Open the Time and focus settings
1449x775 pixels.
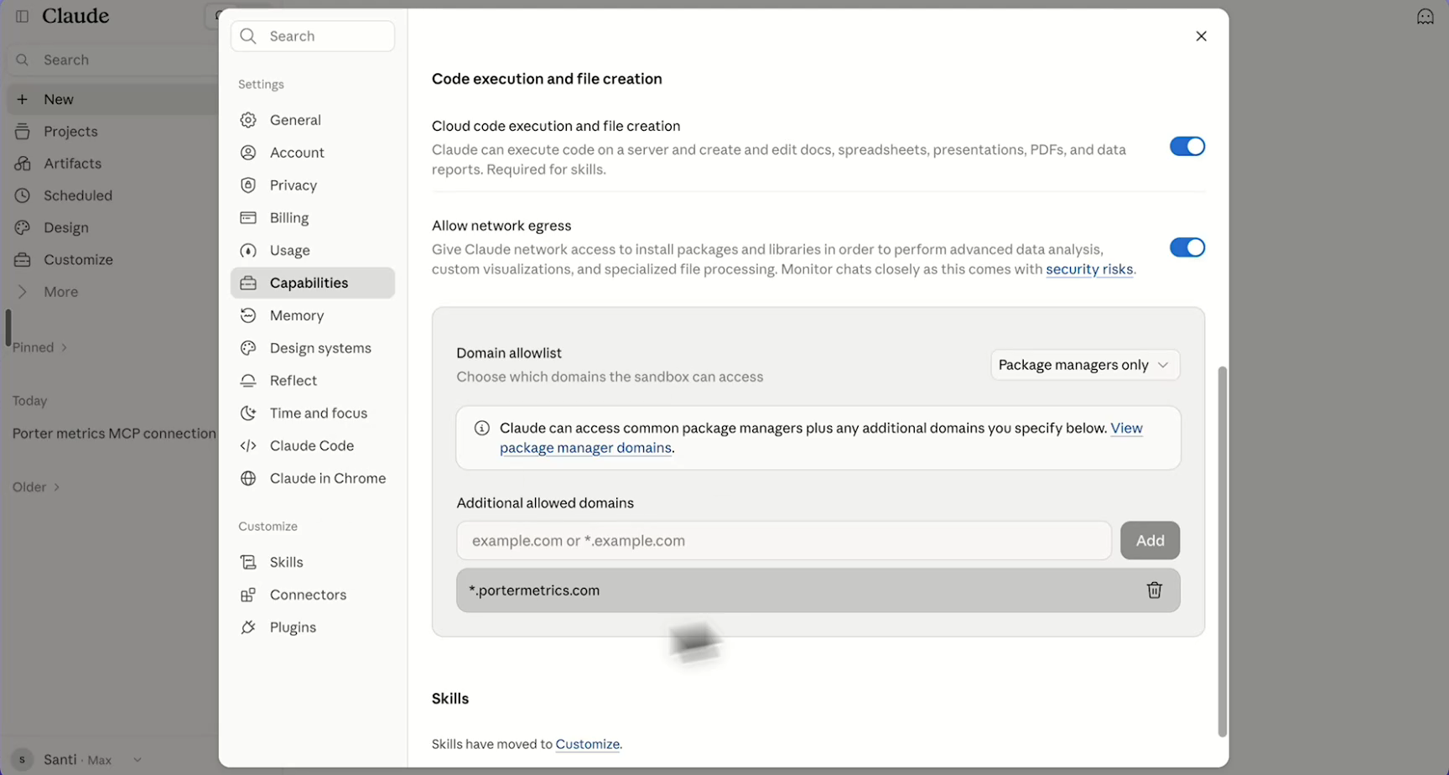[x=313, y=414]
